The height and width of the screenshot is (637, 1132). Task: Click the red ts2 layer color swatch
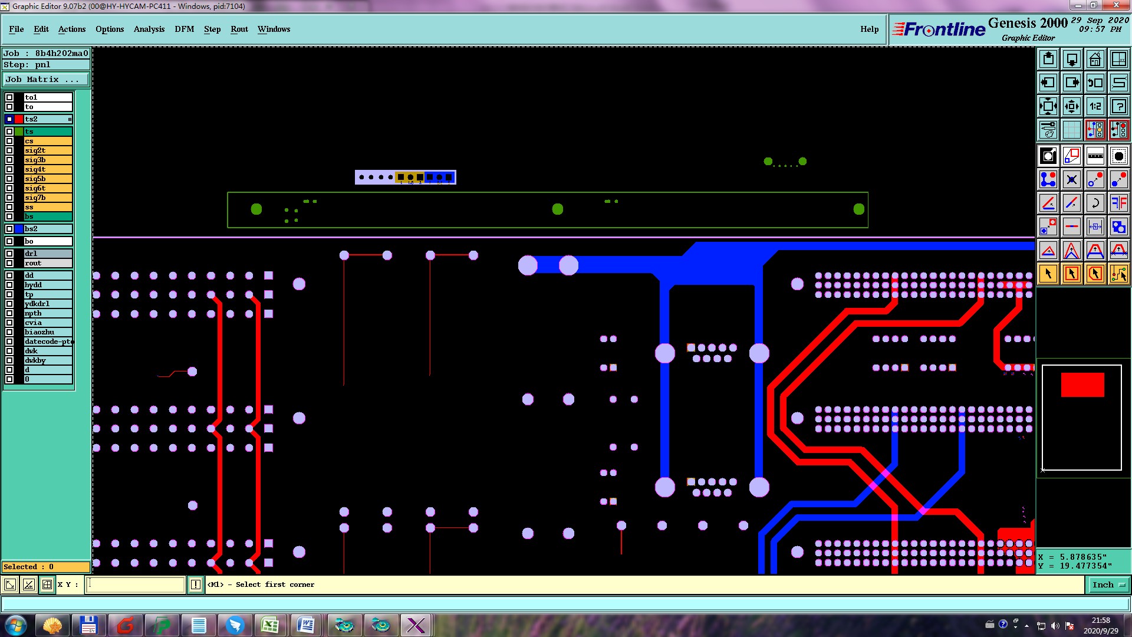19,119
